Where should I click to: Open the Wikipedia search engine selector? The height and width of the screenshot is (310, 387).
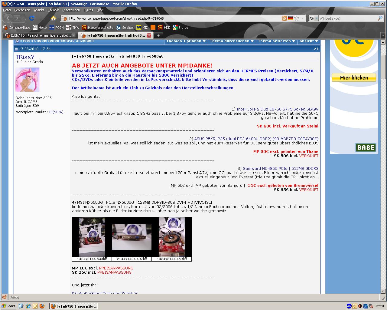pyautogui.click(x=314, y=18)
